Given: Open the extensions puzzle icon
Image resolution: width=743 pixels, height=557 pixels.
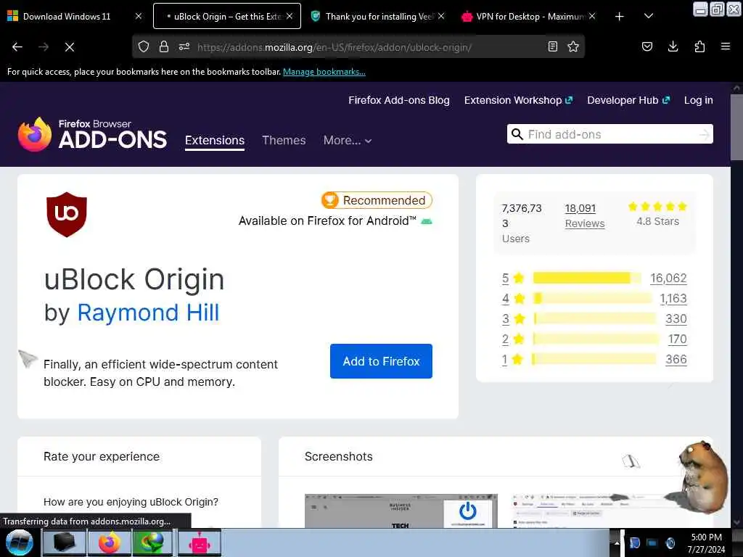Looking at the screenshot, I should [699, 46].
